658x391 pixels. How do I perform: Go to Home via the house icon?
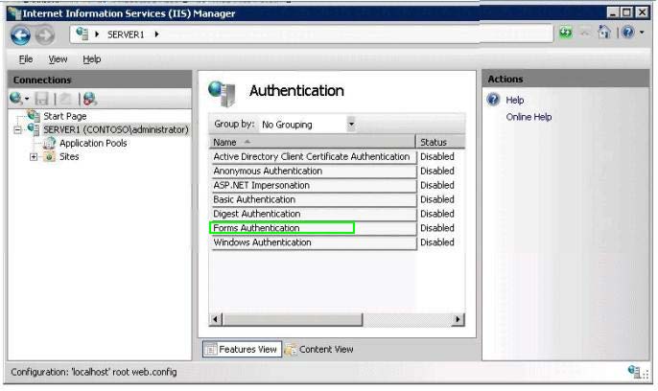pyautogui.click(x=604, y=33)
